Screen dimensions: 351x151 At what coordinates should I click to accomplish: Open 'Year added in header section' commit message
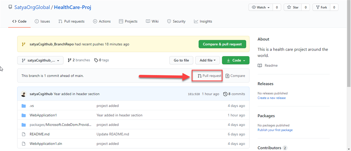click(76, 94)
